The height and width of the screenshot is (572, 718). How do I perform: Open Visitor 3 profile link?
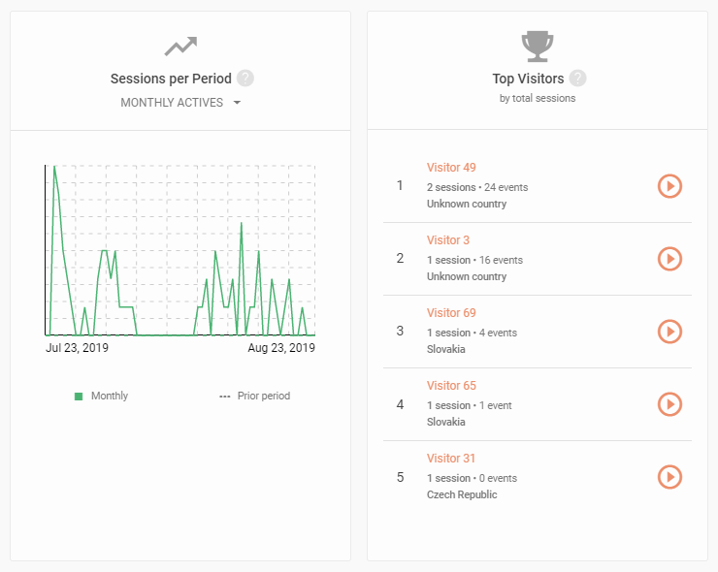coord(448,240)
